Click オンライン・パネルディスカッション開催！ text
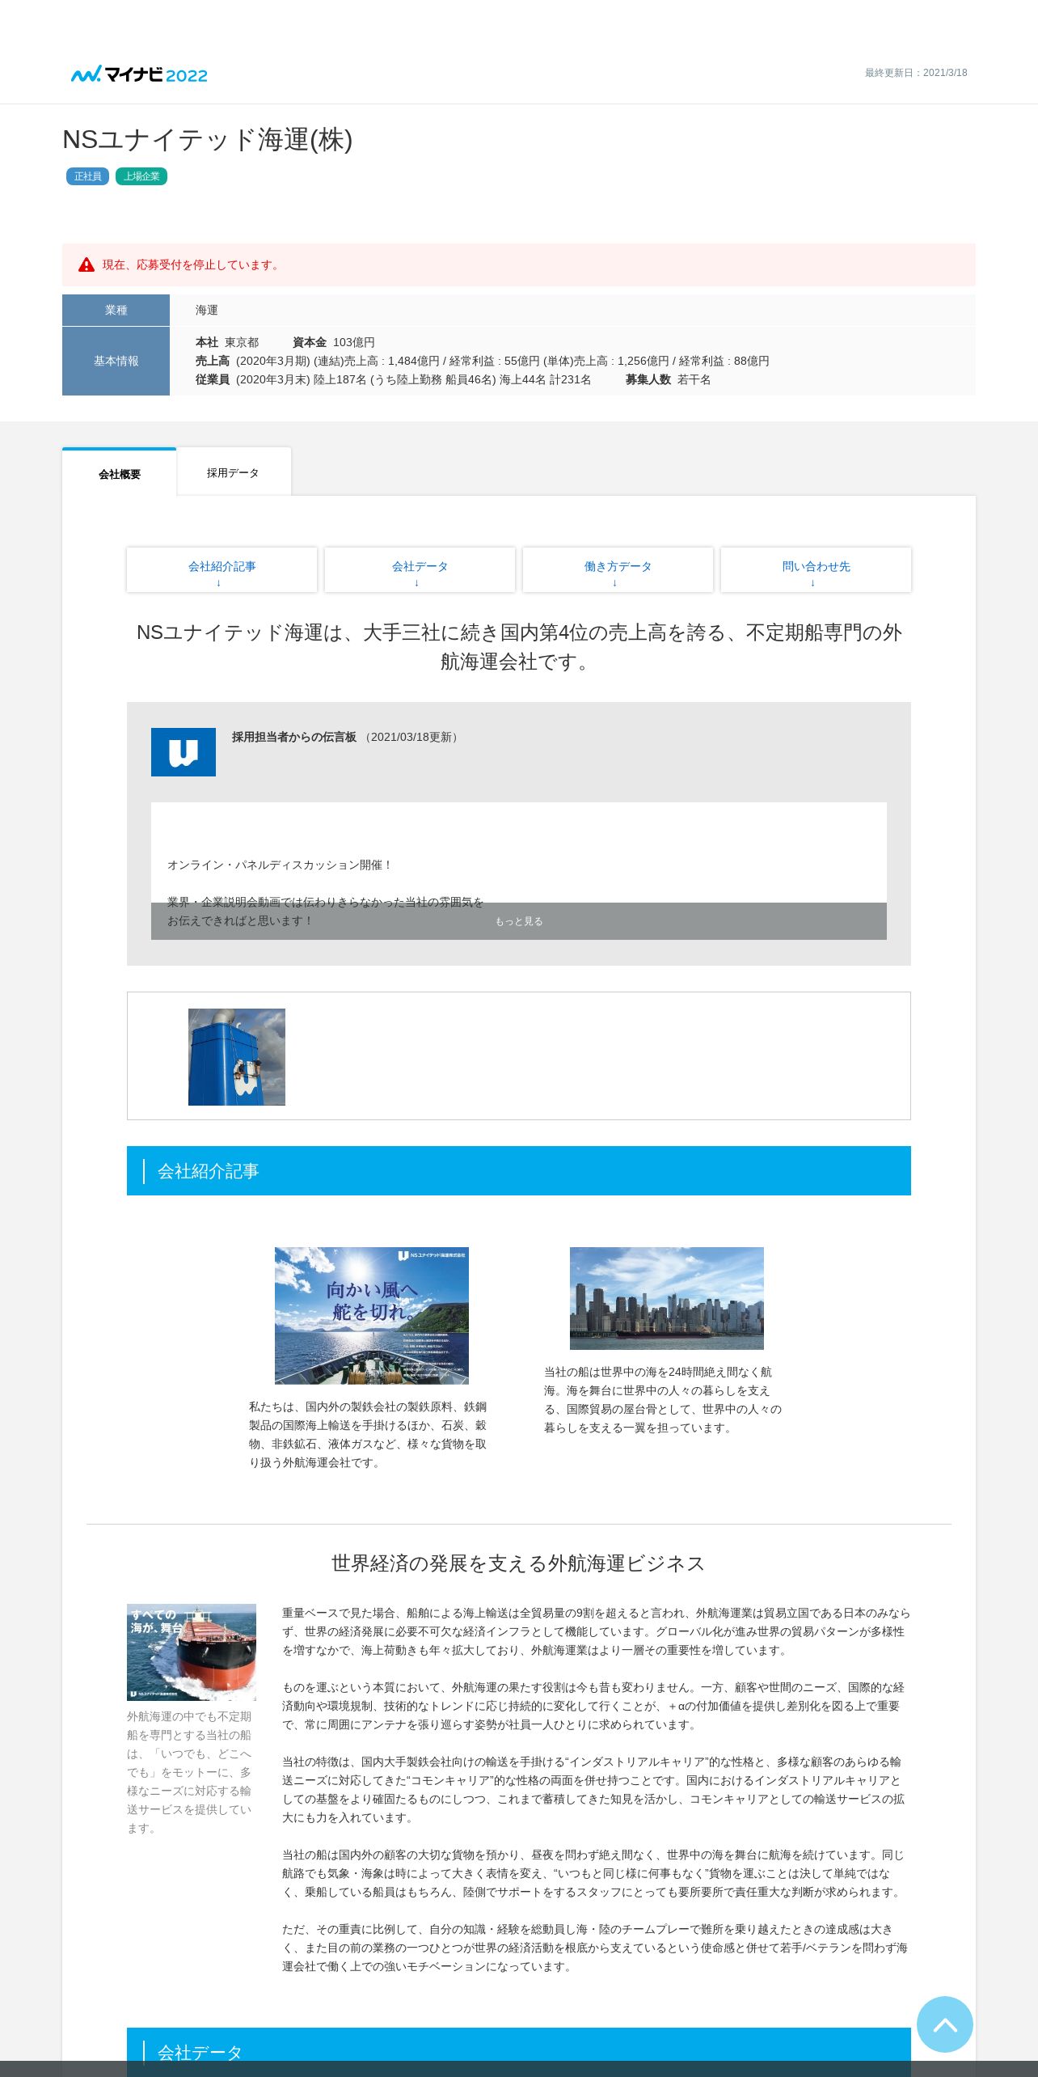The image size is (1038, 2077). click(x=280, y=865)
